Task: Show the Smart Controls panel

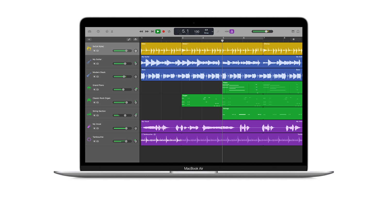Action: [107, 31]
